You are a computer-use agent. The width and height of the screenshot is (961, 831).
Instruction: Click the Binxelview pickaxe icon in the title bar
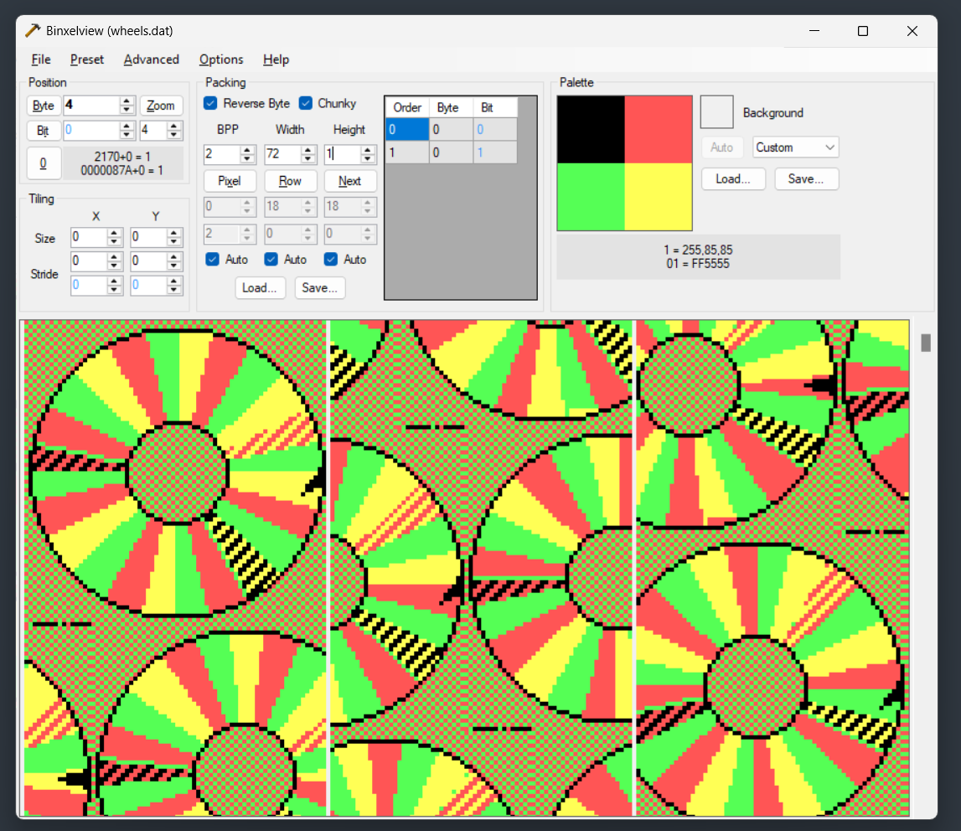coord(32,30)
